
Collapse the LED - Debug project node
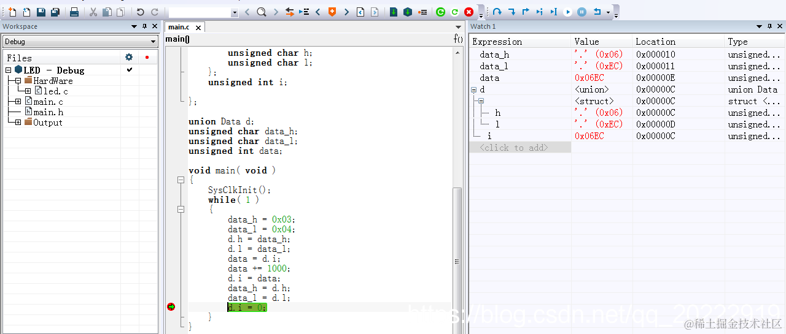(9, 70)
